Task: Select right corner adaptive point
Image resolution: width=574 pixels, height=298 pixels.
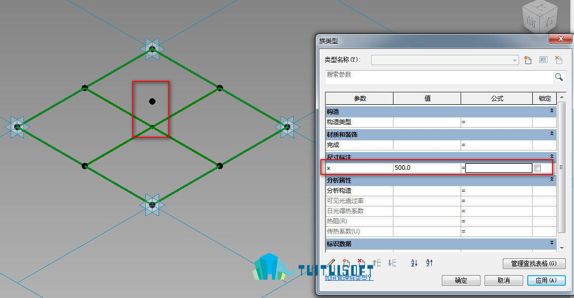Action: [x=287, y=127]
